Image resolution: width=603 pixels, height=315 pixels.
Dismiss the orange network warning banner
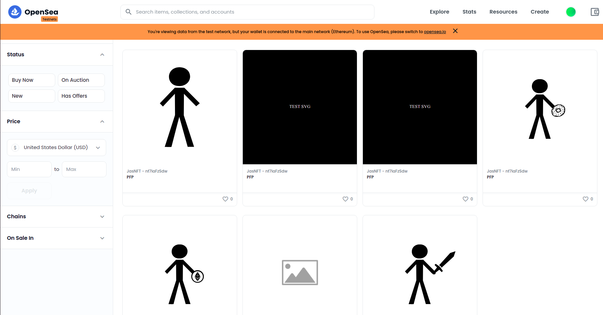point(455,31)
